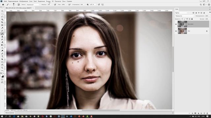This screenshot has width=211, height=118.
Task: Select the Horizontal Type tool
Action: (2, 56)
